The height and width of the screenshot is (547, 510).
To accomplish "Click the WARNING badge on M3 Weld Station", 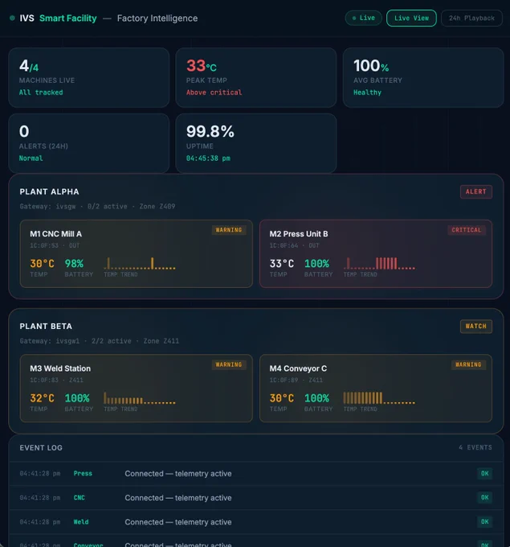I will coord(229,364).
